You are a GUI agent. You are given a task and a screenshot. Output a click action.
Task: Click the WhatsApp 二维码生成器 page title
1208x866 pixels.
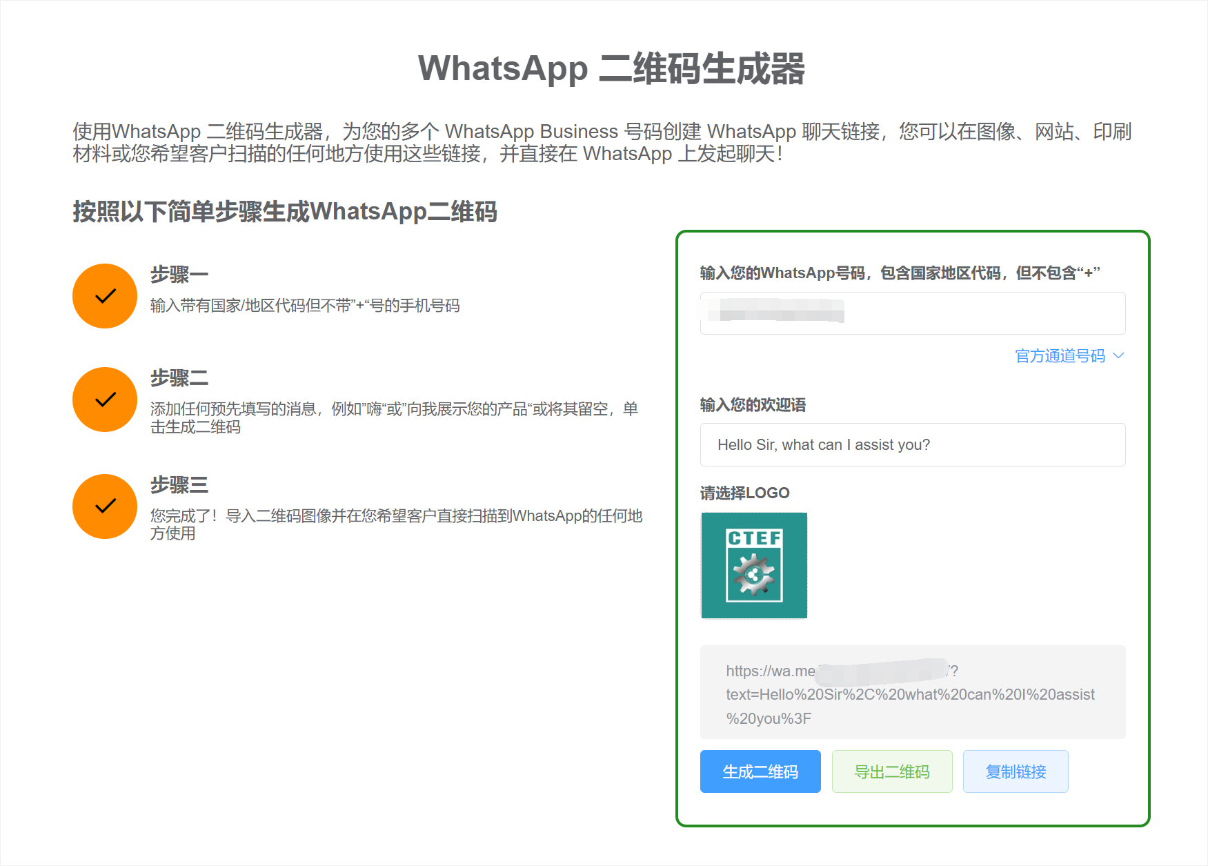(611, 68)
